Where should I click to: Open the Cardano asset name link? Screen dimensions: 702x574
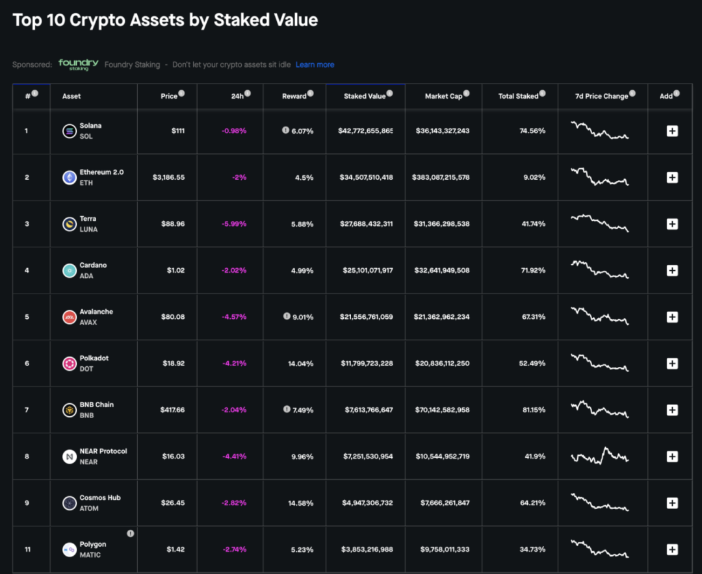click(93, 266)
